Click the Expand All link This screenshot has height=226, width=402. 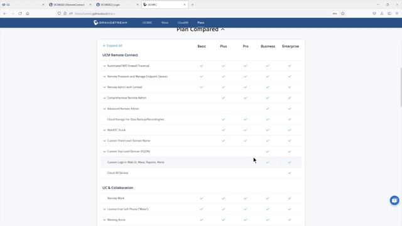point(112,46)
